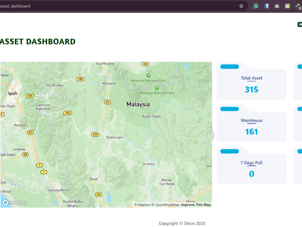Click the route 58 shield near Langkap
Viewport: 302px width, 227px height.
[x=25, y=154]
